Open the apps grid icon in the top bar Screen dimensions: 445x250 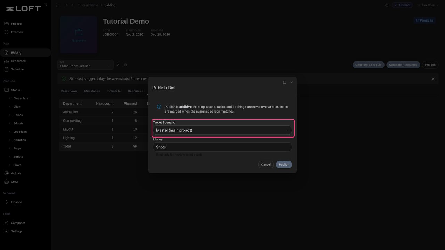(x=58, y=5)
